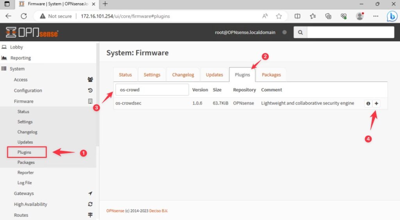Open Settings under Firmware in sidebar
This screenshot has width=400, height=220.
point(25,122)
